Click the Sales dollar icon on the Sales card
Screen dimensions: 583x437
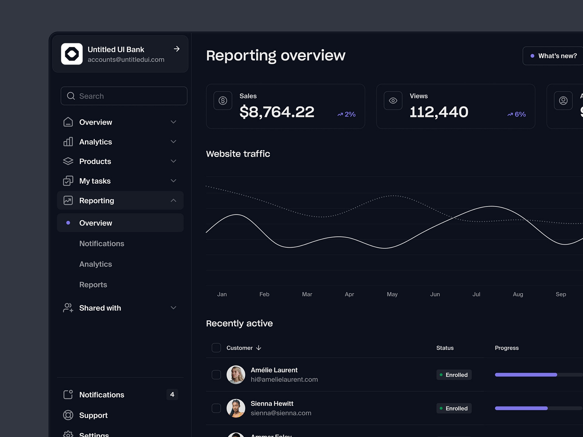pos(223,101)
